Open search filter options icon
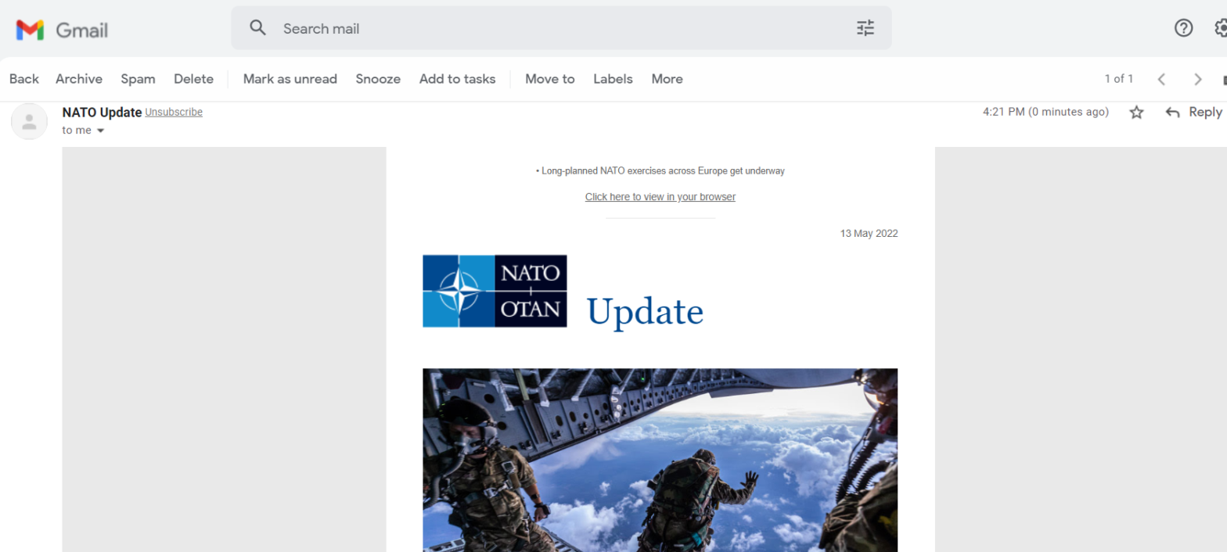The height and width of the screenshot is (552, 1227). [865, 28]
